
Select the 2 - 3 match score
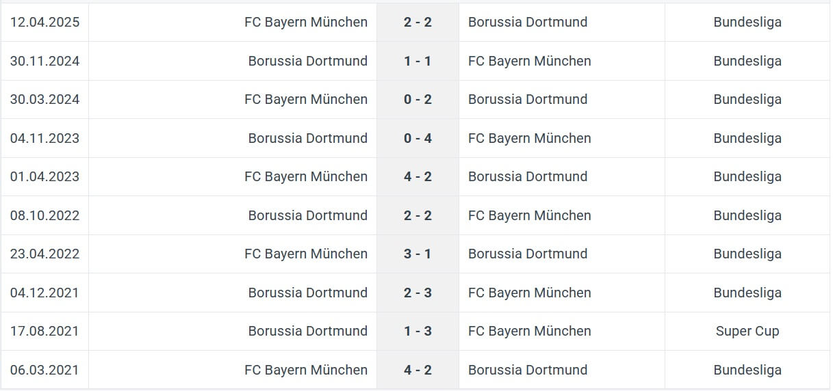coord(418,293)
